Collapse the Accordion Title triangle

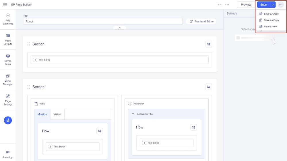[133, 114]
